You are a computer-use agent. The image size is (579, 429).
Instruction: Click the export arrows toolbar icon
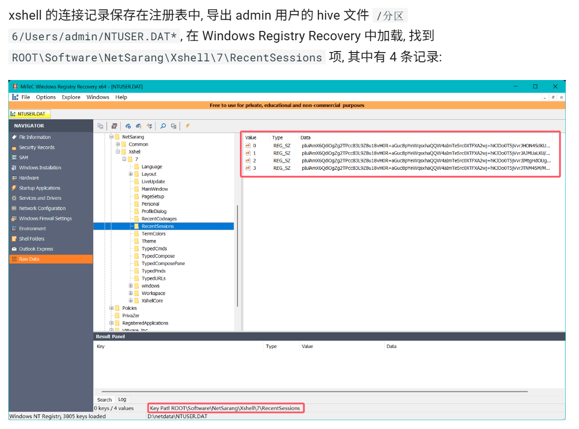pyautogui.click(x=149, y=126)
